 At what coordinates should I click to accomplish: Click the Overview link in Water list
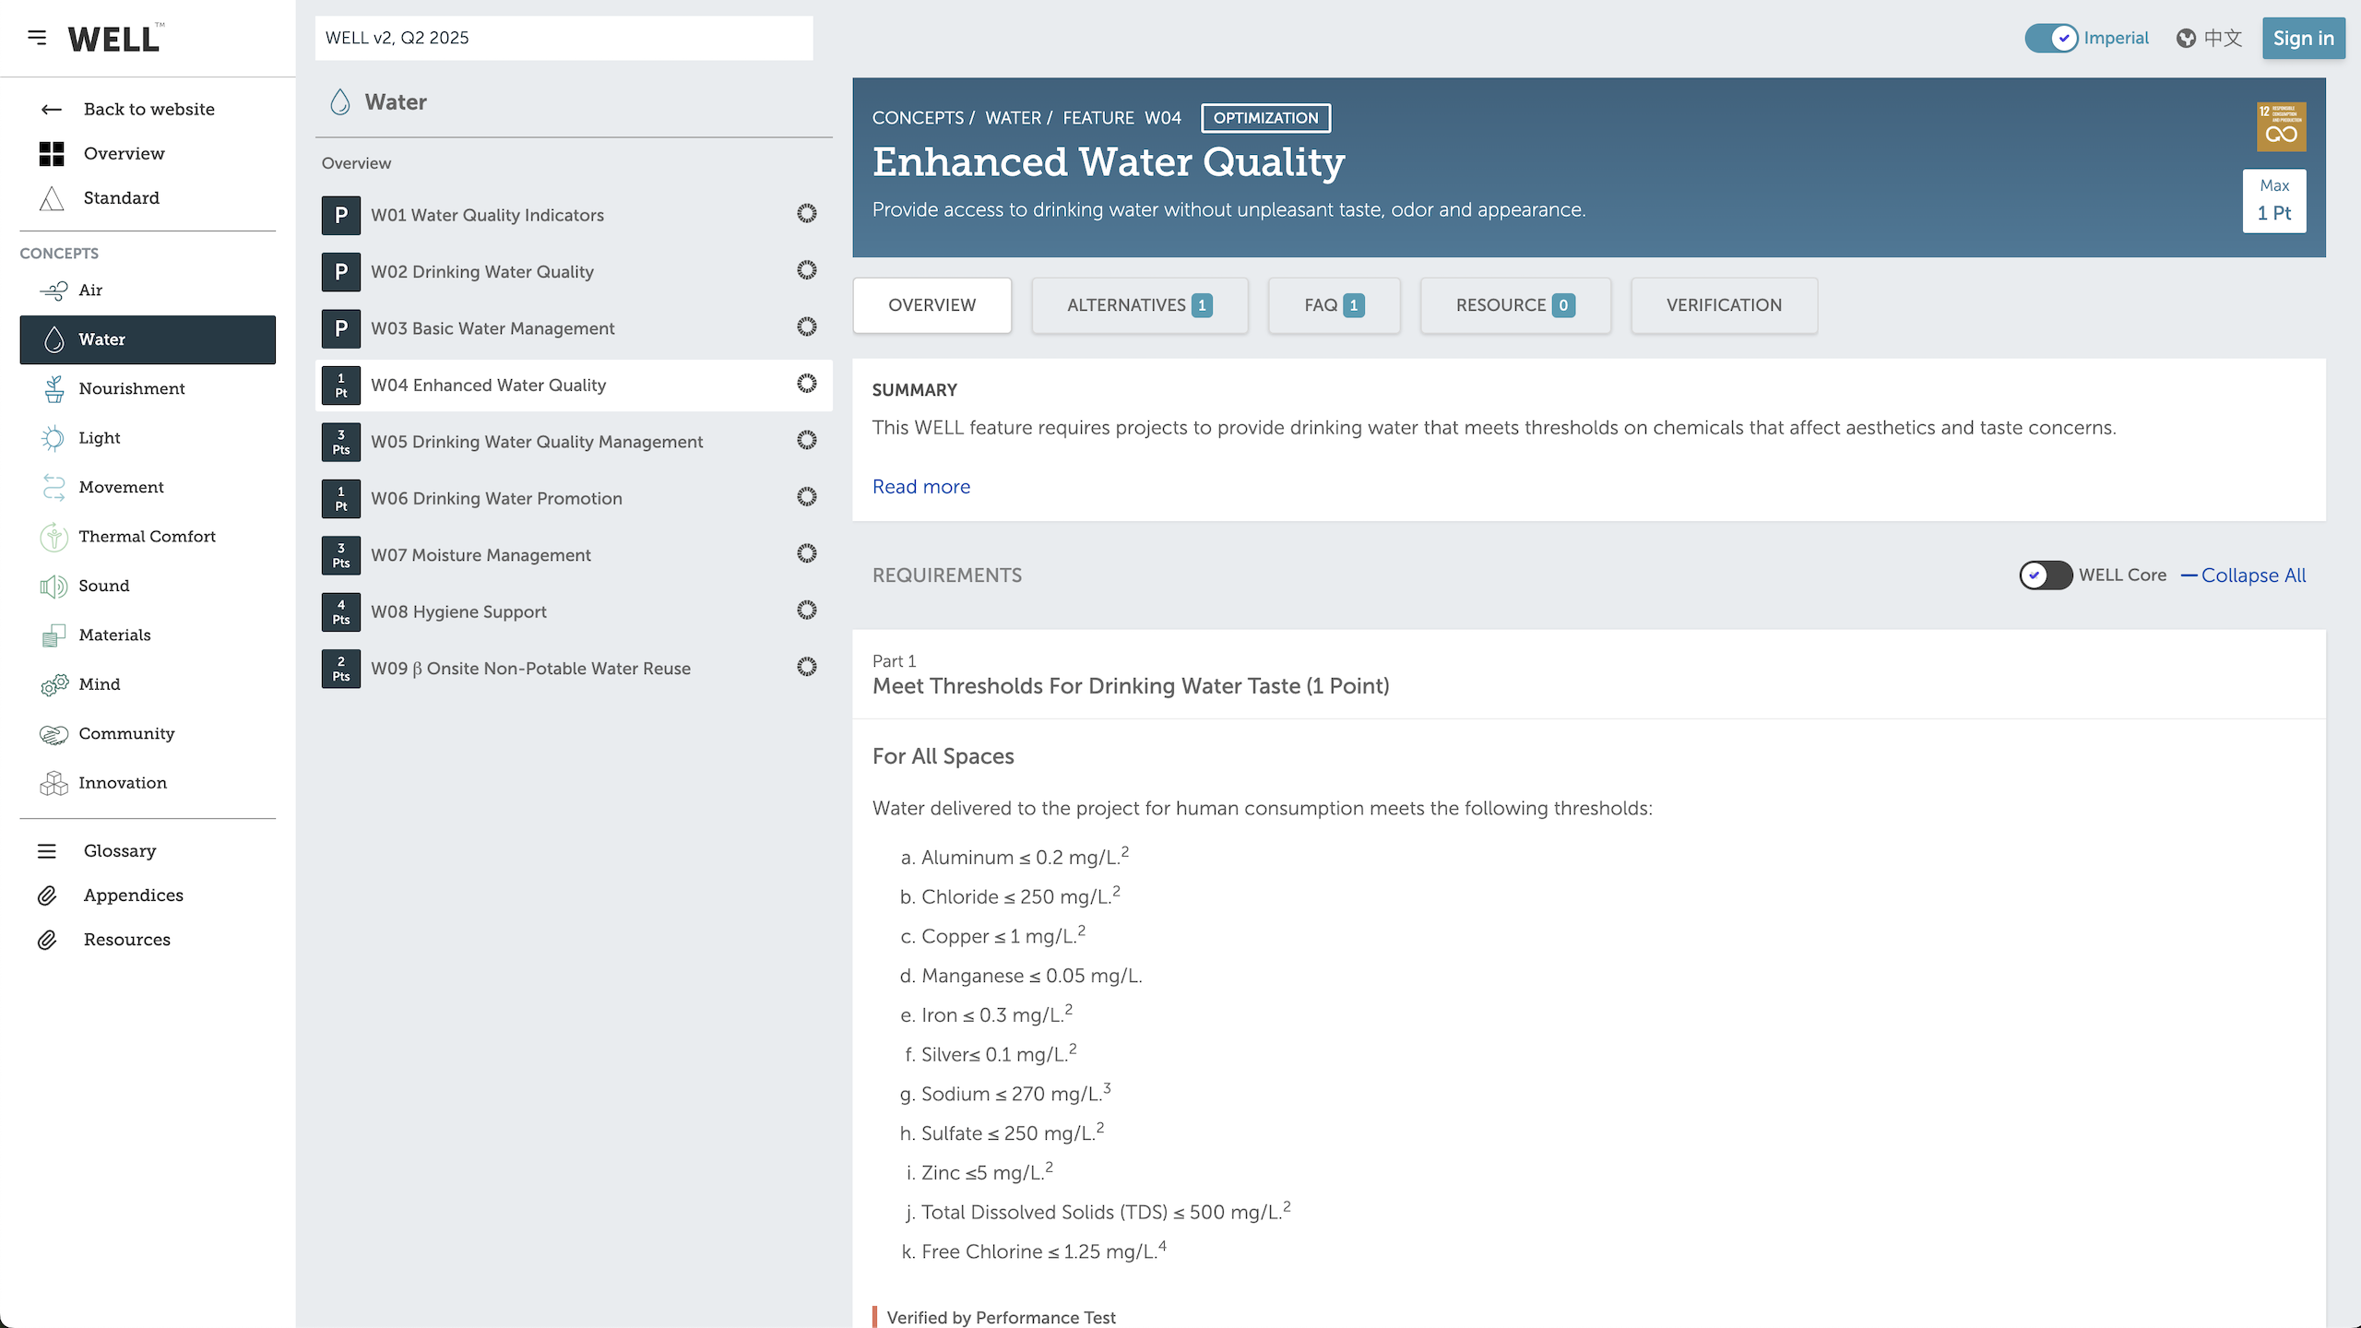(356, 163)
